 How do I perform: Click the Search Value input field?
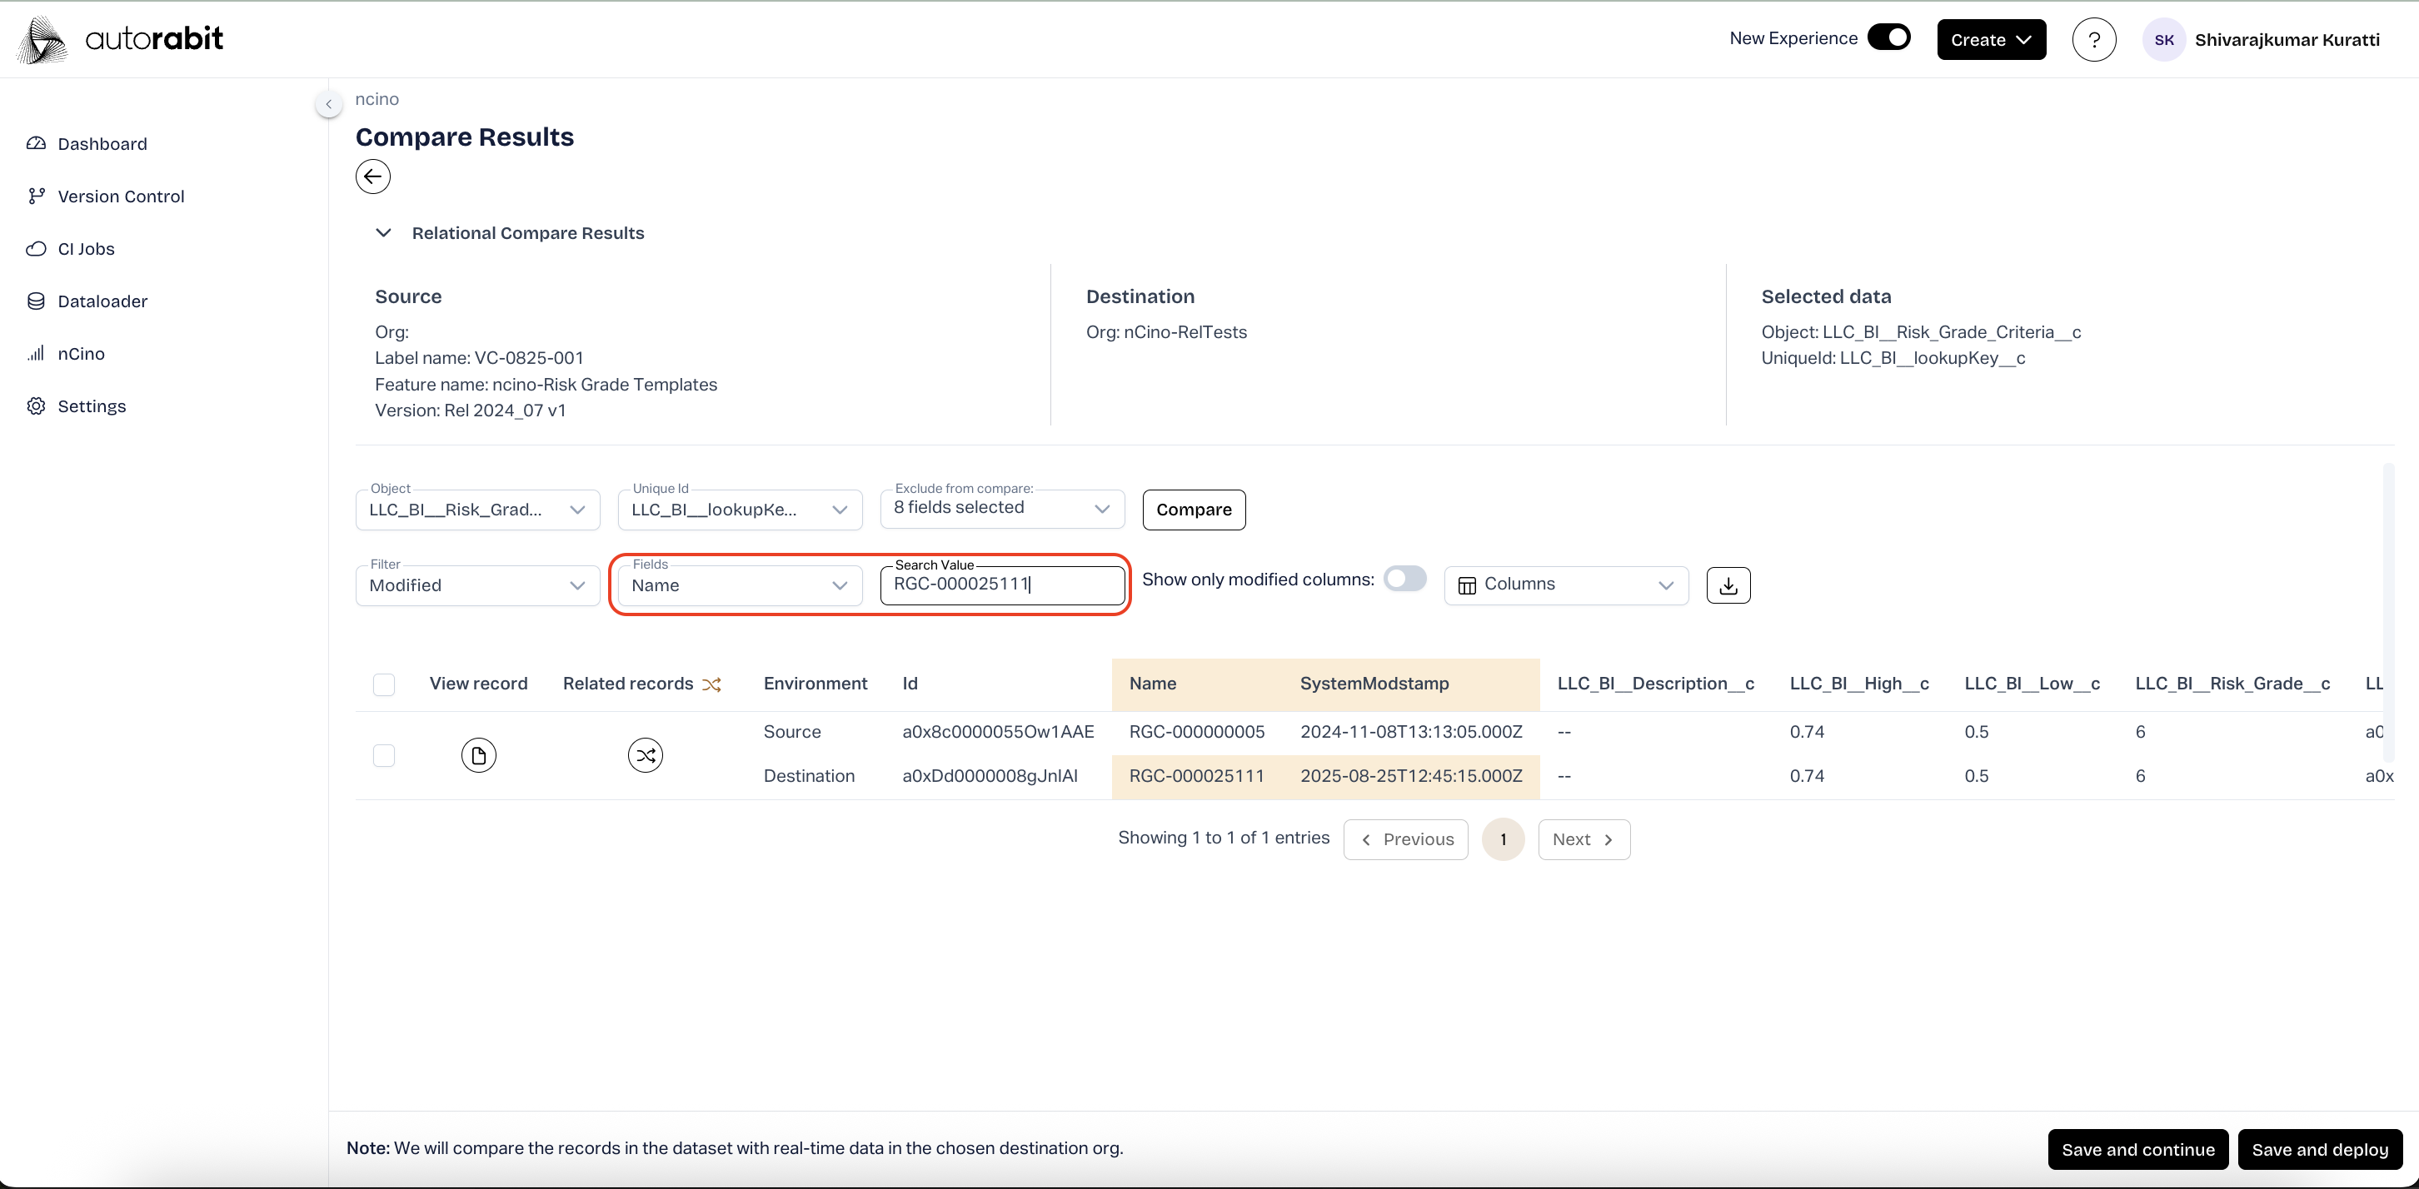tap(1001, 585)
